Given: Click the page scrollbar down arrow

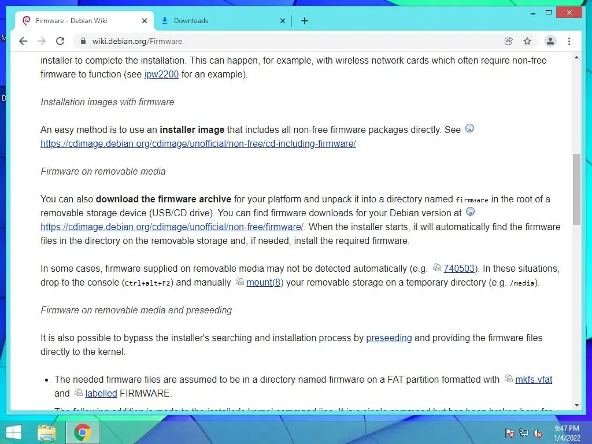Looking at the screenshot, I should tap(576, 405).
